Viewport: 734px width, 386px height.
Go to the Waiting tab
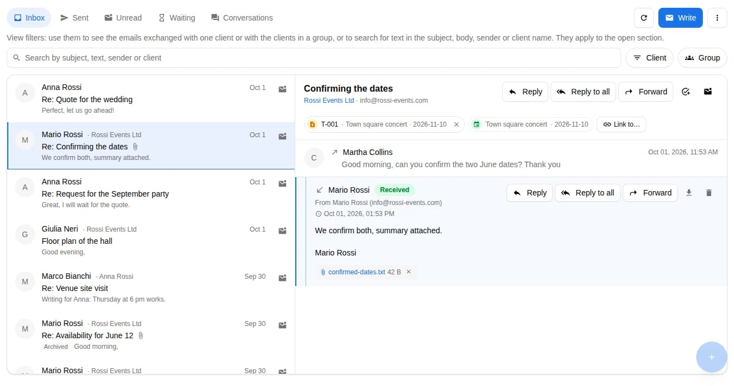click(176, 18)
